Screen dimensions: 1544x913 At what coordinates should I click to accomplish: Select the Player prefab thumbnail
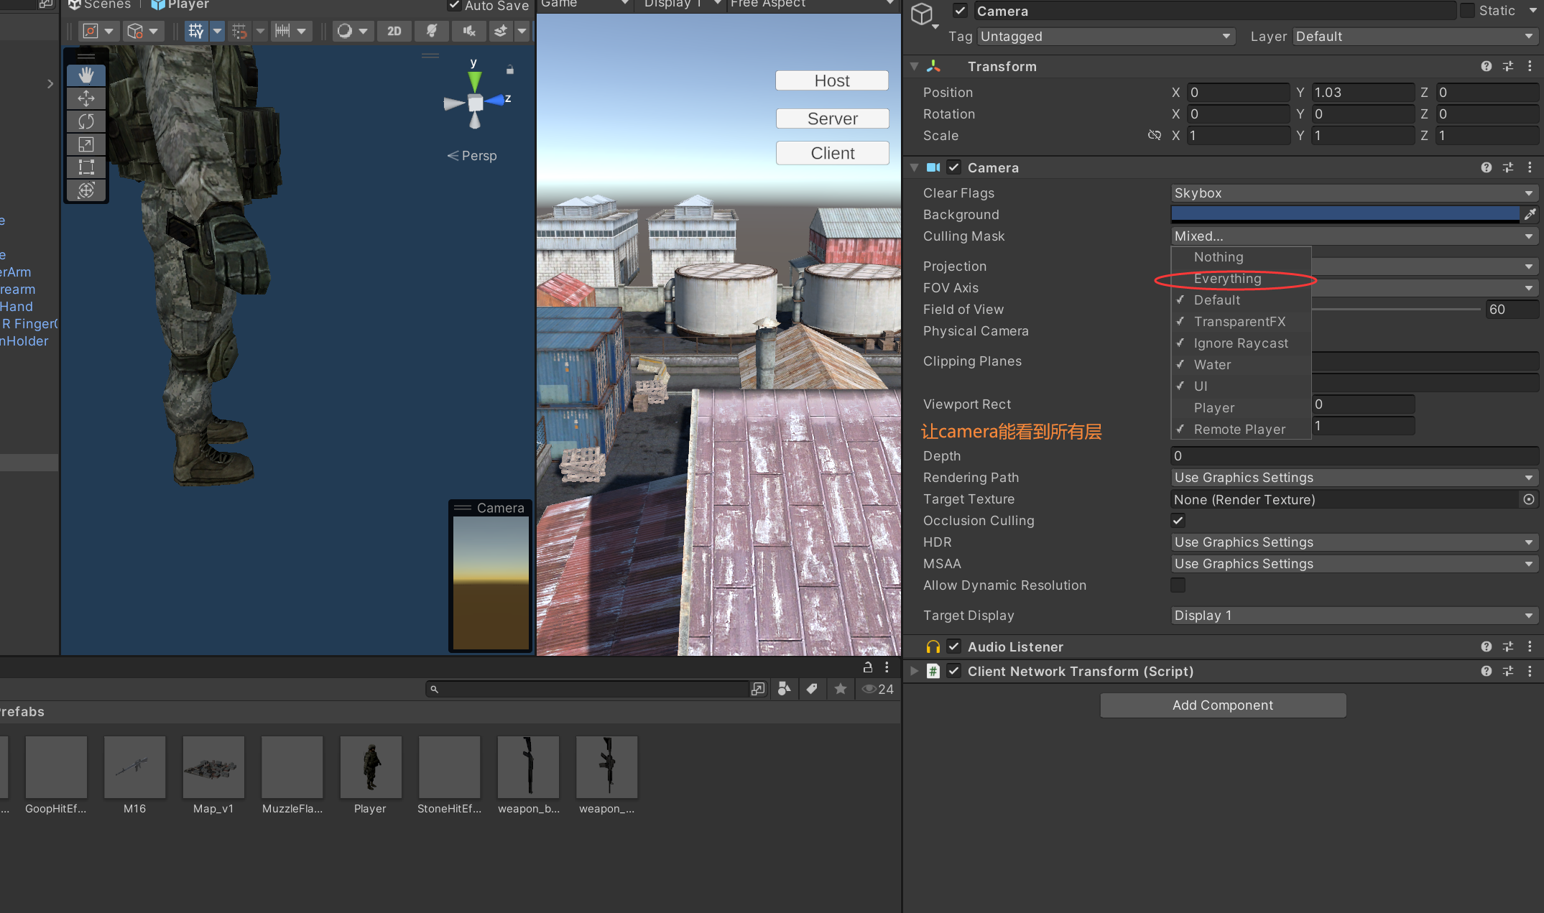click(x=370, y=767)
